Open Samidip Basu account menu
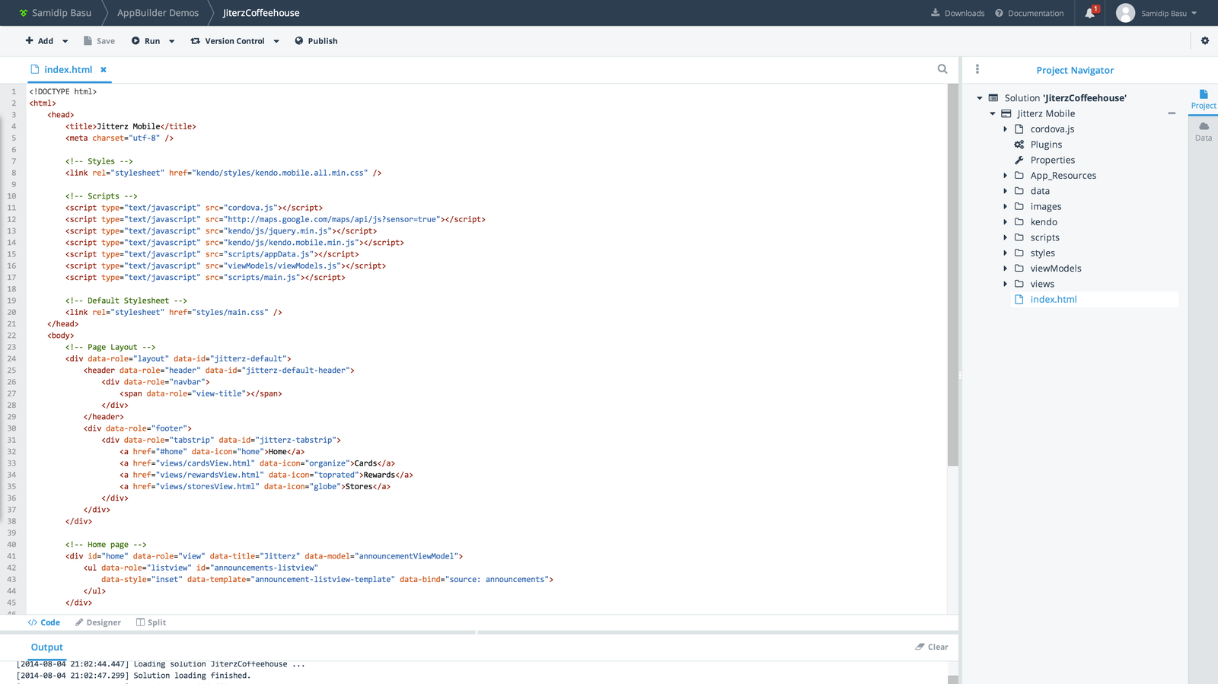The image size is (1218, 684). (x=1169, y=13)
